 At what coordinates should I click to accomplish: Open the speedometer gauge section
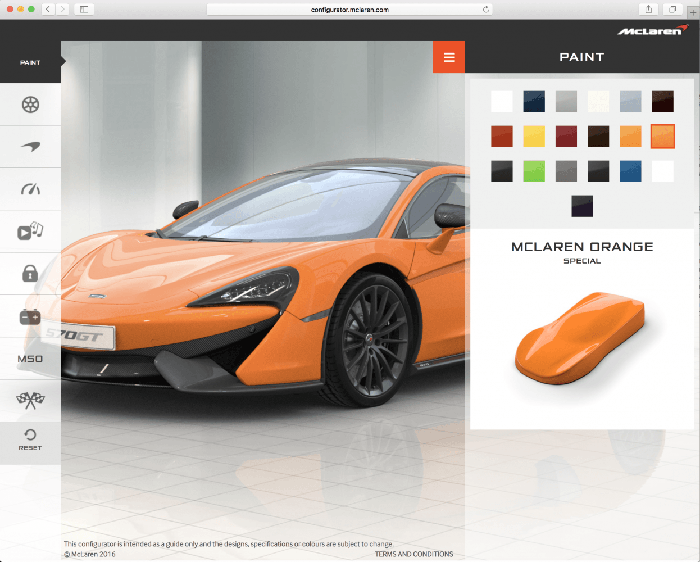coord(30,189)
